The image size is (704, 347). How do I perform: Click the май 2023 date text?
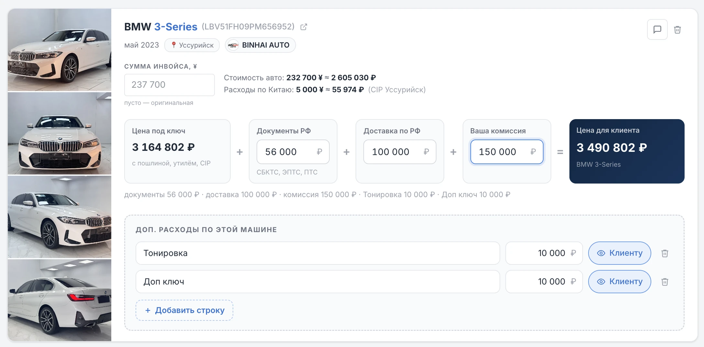(x=142, y=45)
